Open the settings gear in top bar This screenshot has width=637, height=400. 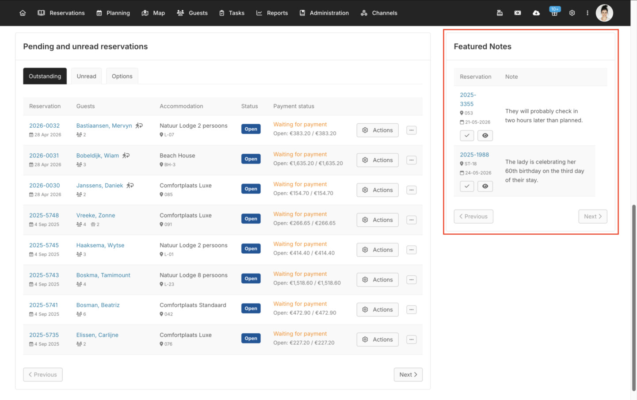(x=572, y=13)
